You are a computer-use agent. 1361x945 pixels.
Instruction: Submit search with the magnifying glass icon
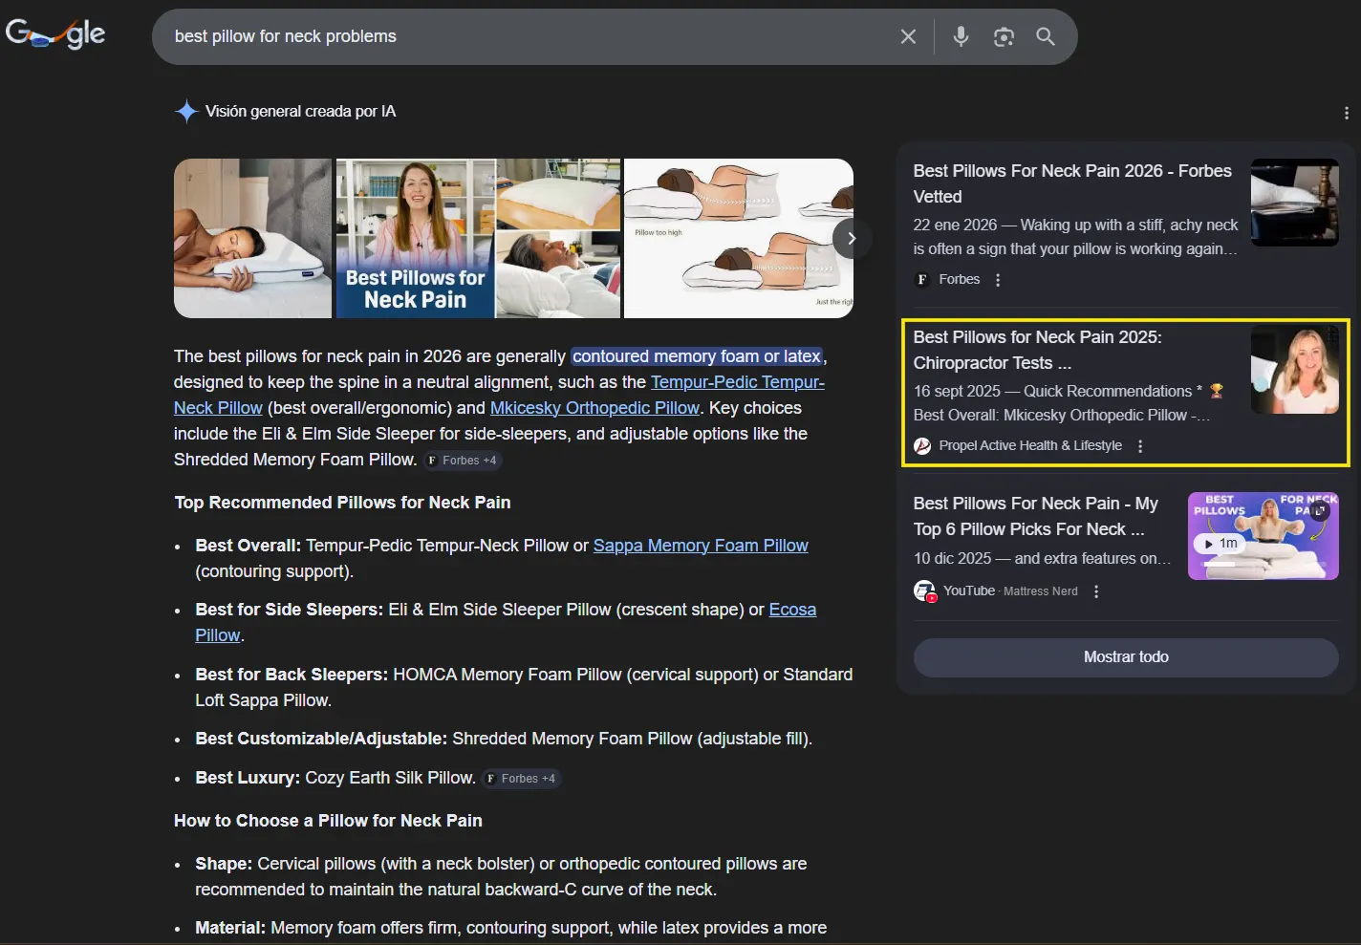1046,36
